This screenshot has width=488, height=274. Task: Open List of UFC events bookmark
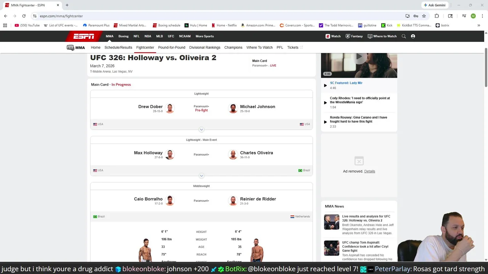[x=61, y=25]
